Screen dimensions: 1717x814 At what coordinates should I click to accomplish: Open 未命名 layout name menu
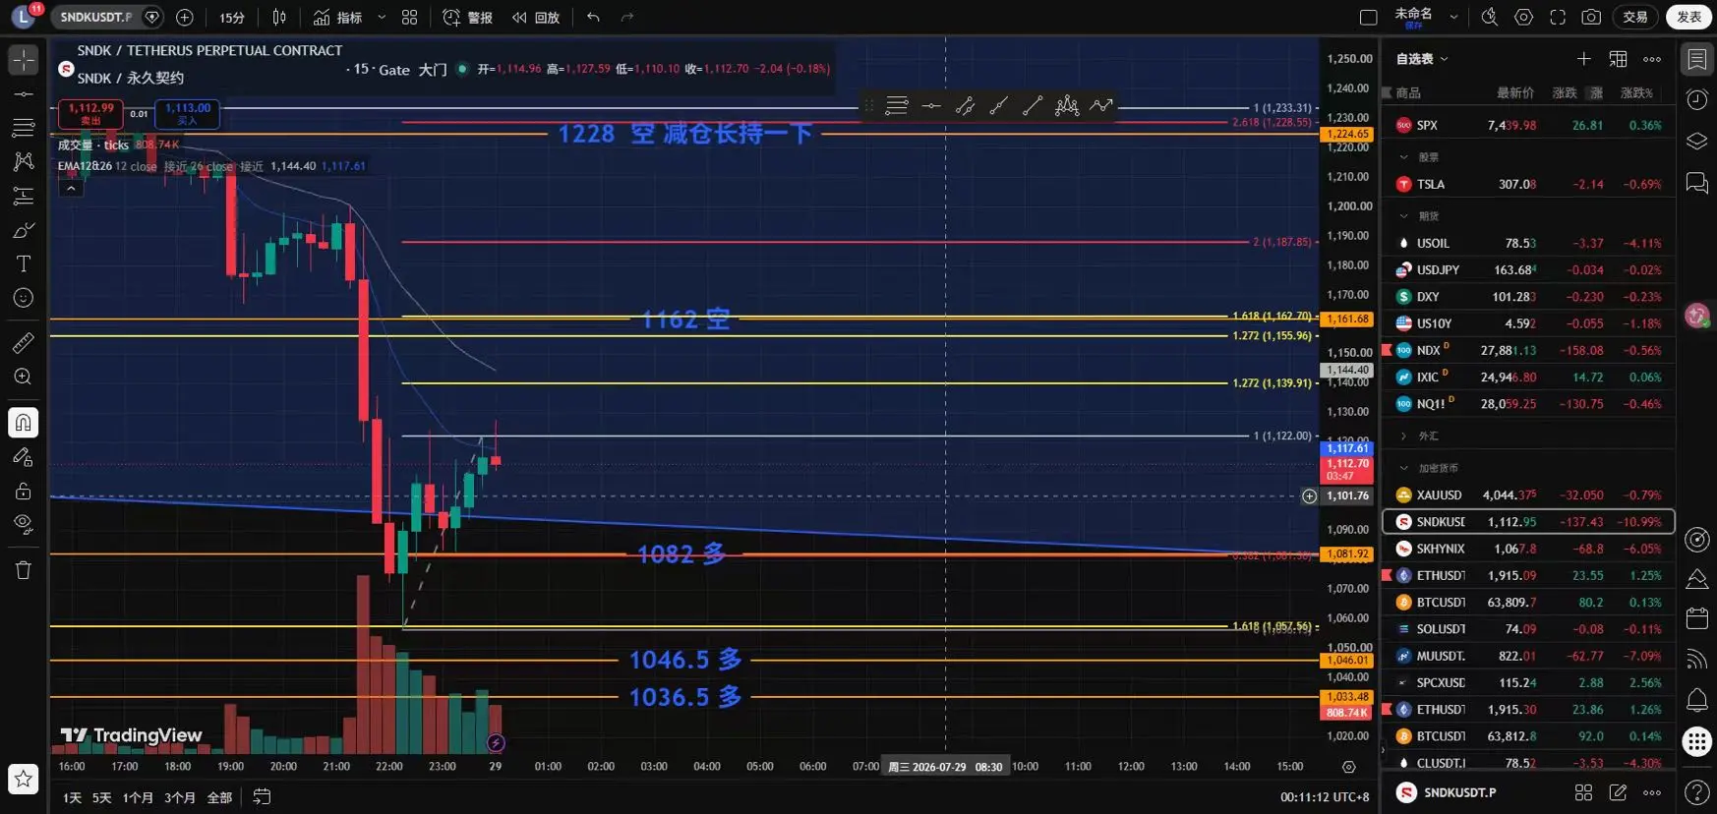pos(1424,17)
